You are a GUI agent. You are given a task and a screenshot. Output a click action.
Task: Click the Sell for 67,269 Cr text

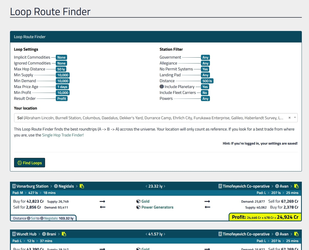(x=283, y=201)
